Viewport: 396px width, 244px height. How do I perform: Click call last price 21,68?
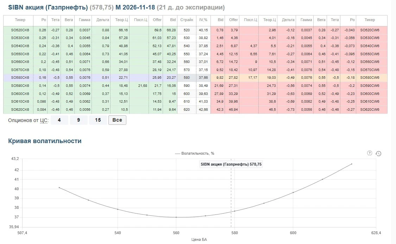click(x=143, y=86)
